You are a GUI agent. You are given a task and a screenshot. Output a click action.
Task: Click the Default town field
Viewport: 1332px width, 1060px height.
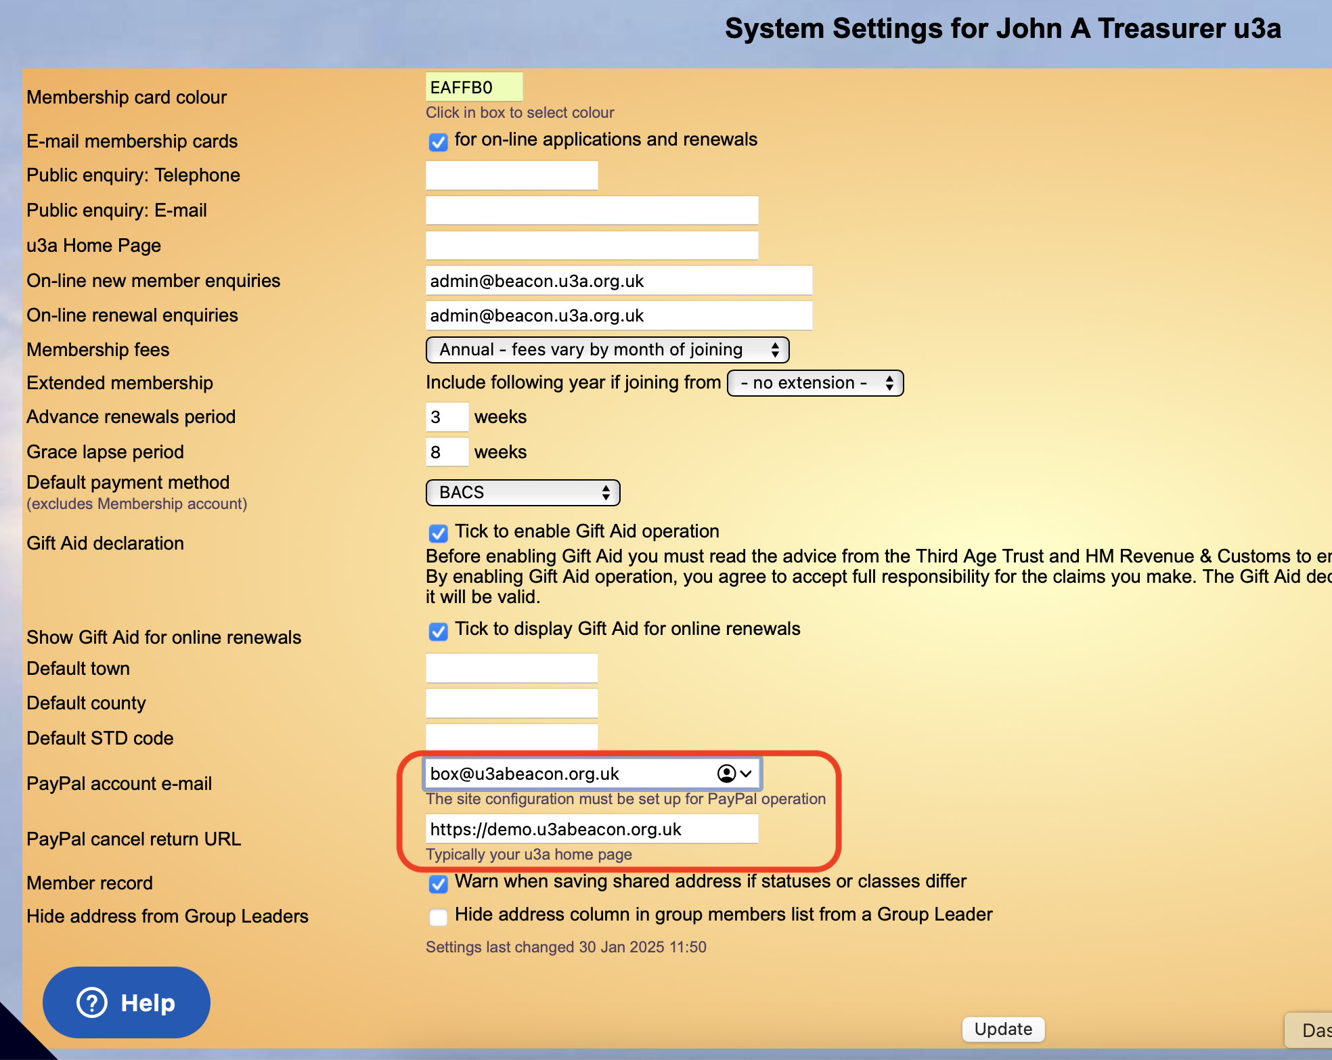tap(512, 668)
